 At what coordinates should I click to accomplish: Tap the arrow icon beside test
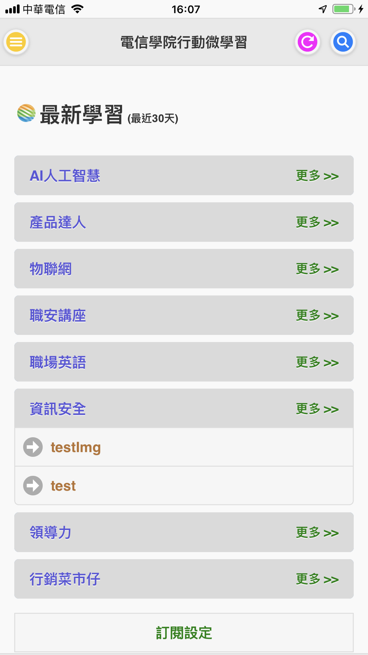[33, 486]
